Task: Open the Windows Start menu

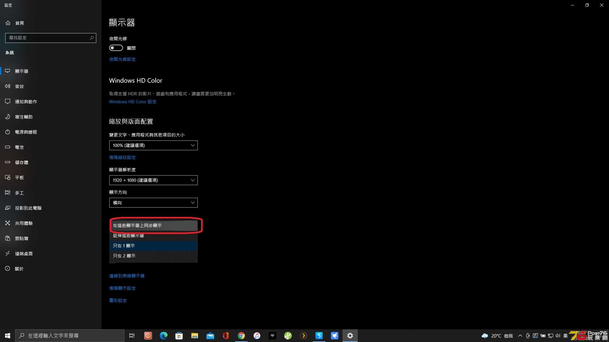Action: pyautogui.click(x=8, y=336)
